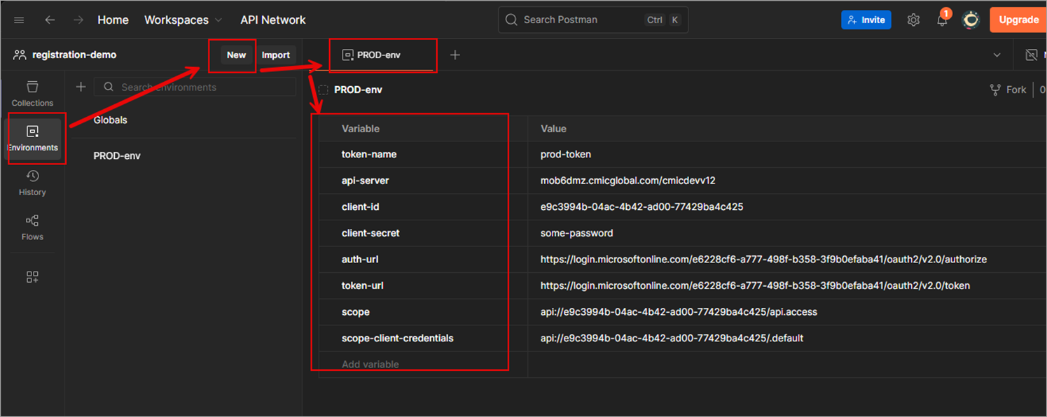Screen dimensions: 1047x417
Task: Open API Network from the top bar
Action: point(273,20)
